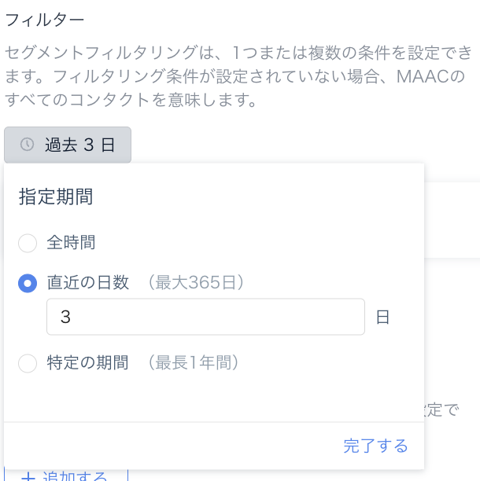Click the 日 unit label beside input
Viewport: 480px width, 481px height.
coord(383,317)
